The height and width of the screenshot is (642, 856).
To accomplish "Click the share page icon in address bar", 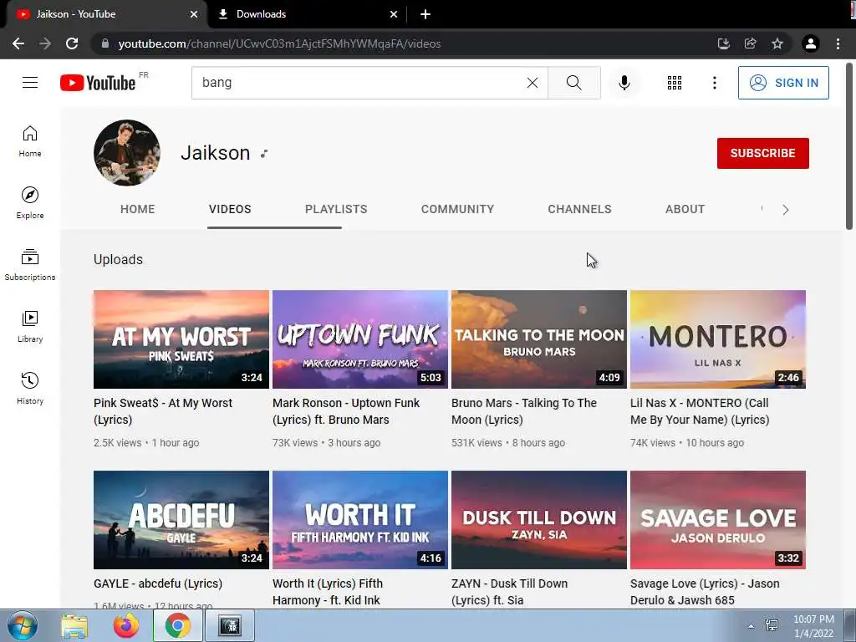I will tap(750, 43).
